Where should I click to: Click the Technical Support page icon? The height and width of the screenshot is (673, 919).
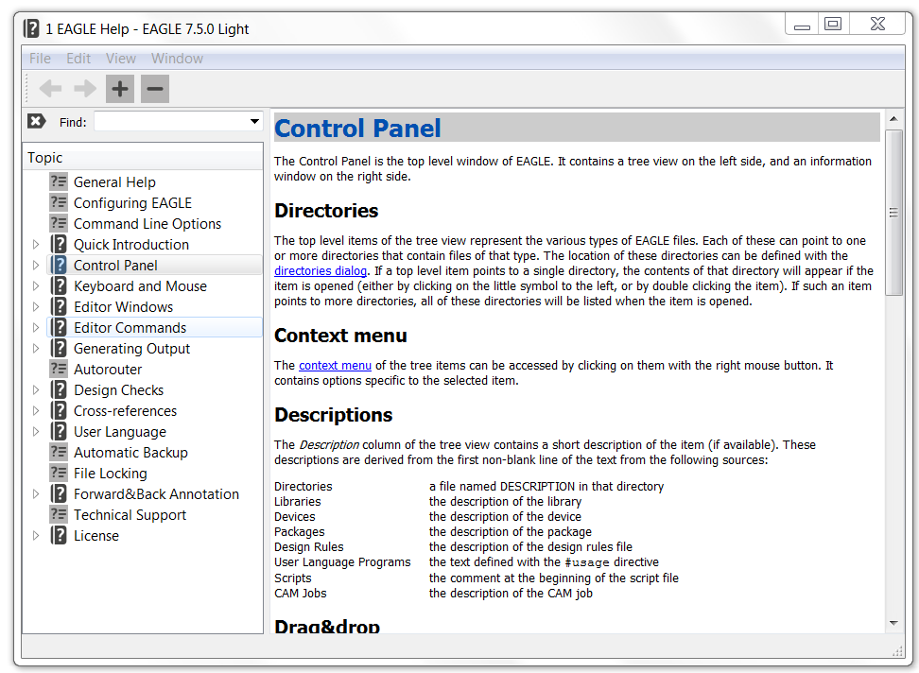point(59,515)
